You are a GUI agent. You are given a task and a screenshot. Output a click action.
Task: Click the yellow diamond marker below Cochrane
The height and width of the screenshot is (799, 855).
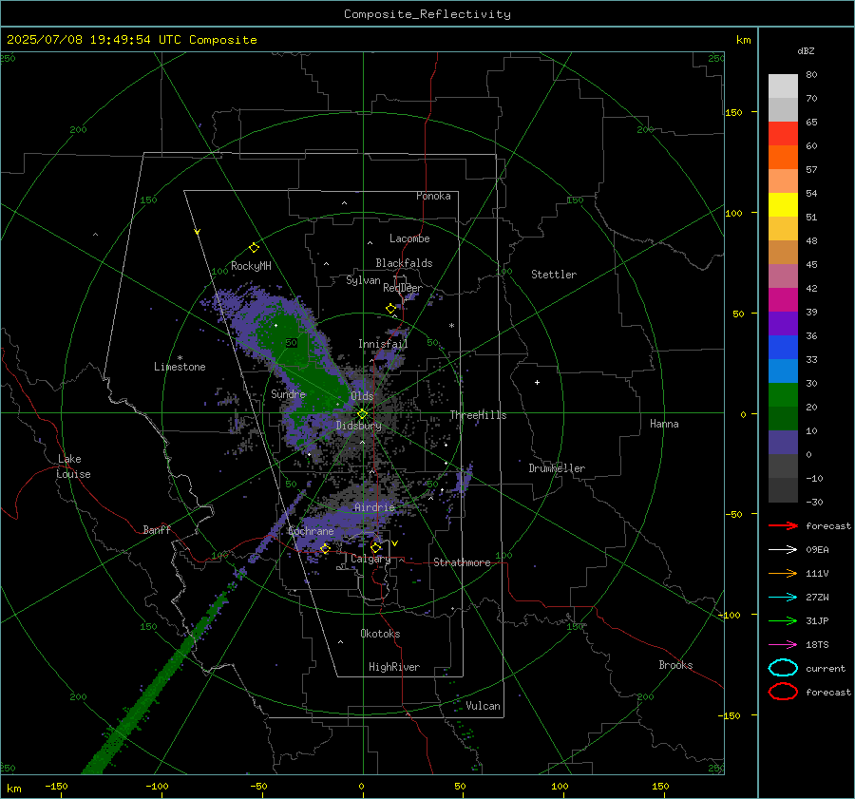(x=326, y=548)
